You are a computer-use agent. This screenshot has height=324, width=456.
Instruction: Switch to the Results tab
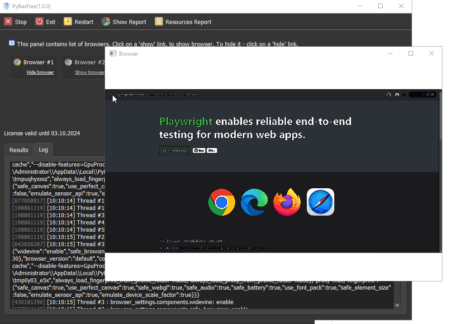[19, 150]
